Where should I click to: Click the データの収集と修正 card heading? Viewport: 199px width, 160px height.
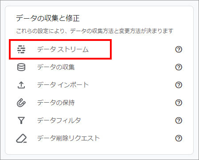coord(48,18)
